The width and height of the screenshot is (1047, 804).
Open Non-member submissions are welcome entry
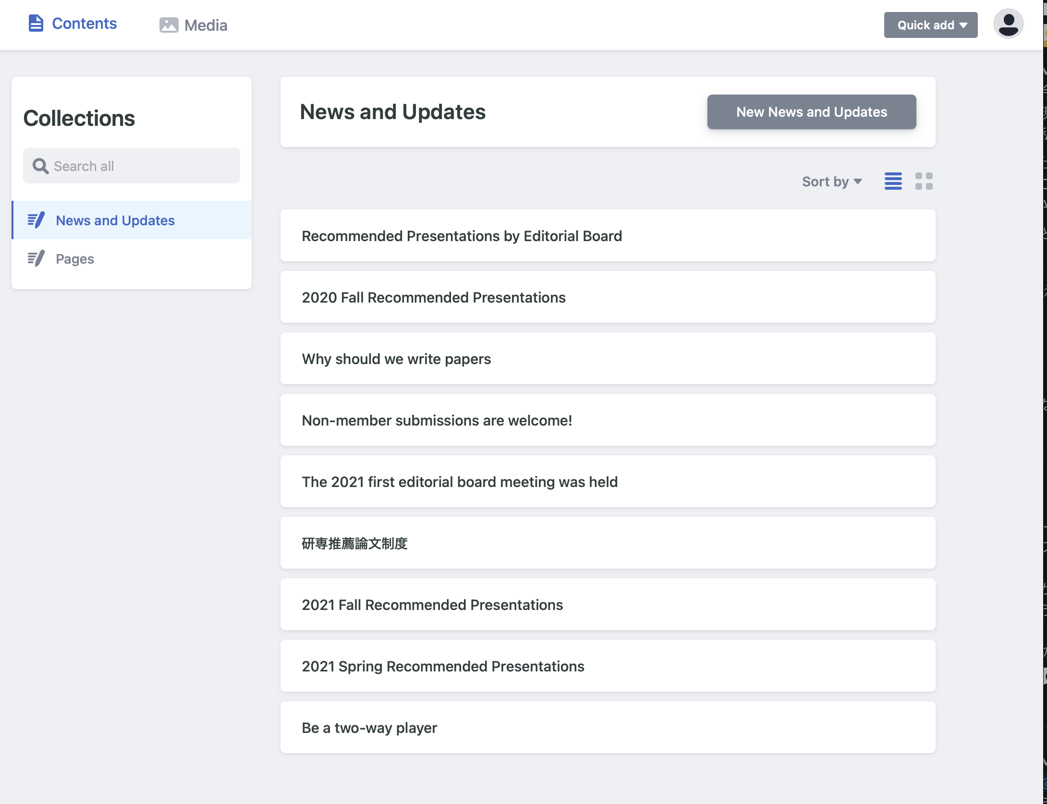pyautogui.click(x=608, y=420)
